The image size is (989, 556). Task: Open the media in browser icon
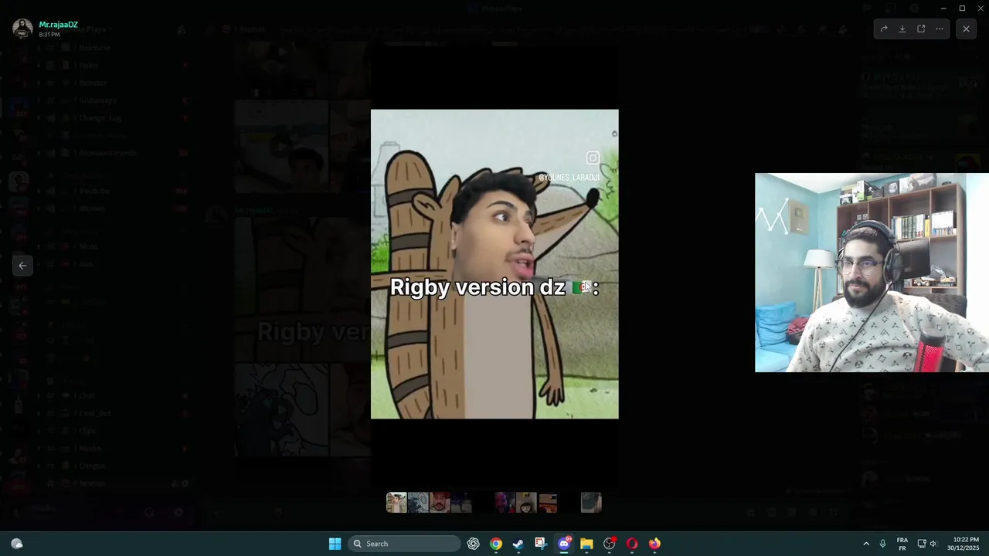point(921,29)
